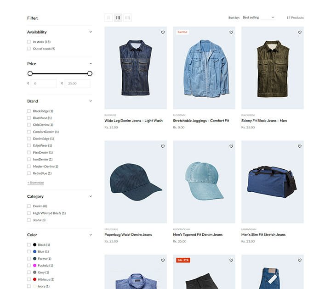Select Fuchsia color filter checkbox
This screenshot has width=331, height=289.
[x=29, y=266]
